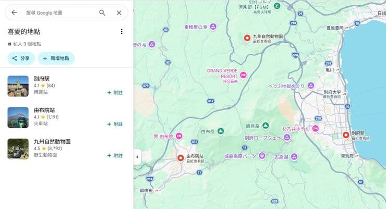Select the 九州自然動物園 red map pin
386x209 pixels.
[247, 38]
